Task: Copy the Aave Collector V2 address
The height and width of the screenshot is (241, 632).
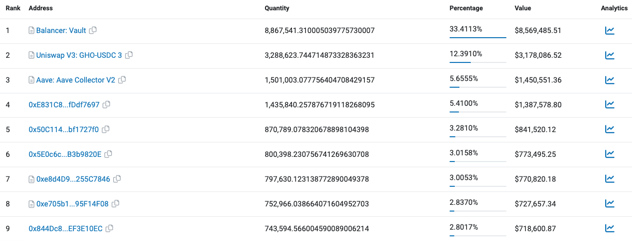Action: (122, 80)
